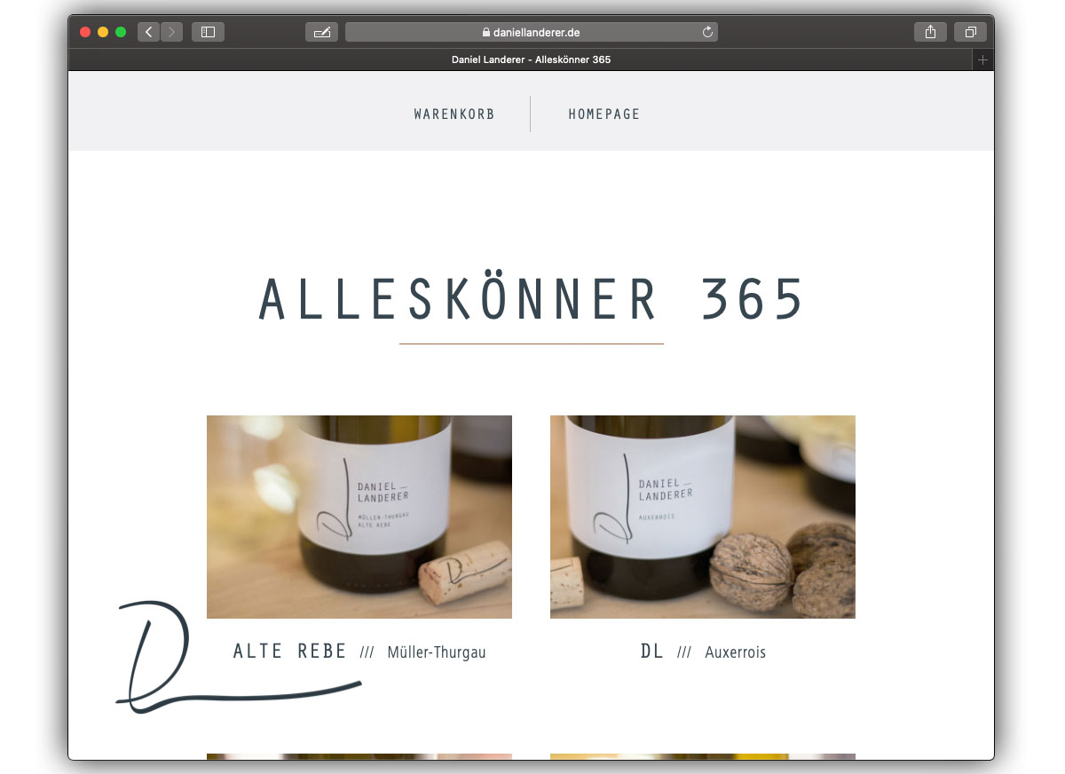Screen dimensions: 1065x774
Task: Click the Alleskönner 365 page heading
Action: tap(531, 299)
